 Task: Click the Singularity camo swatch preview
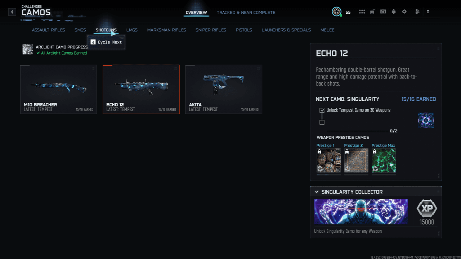point(425,121)
